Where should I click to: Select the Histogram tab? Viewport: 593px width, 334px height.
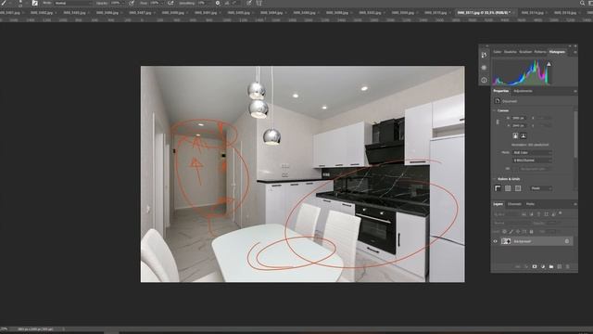[x=557, y=52]
